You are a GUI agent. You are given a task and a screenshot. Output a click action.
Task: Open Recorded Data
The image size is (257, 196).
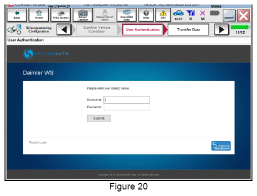126,15
